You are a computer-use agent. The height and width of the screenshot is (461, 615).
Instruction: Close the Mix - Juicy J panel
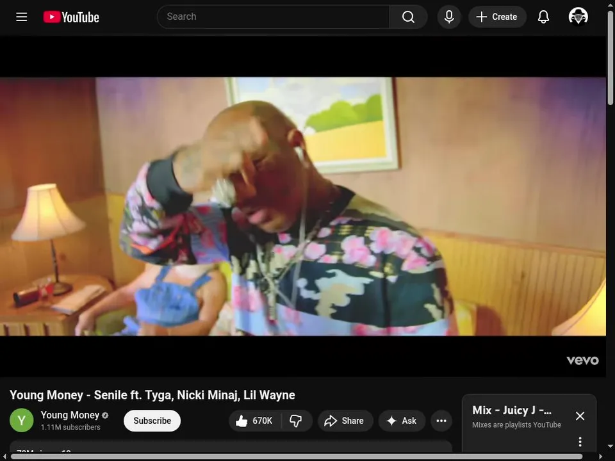580,416
